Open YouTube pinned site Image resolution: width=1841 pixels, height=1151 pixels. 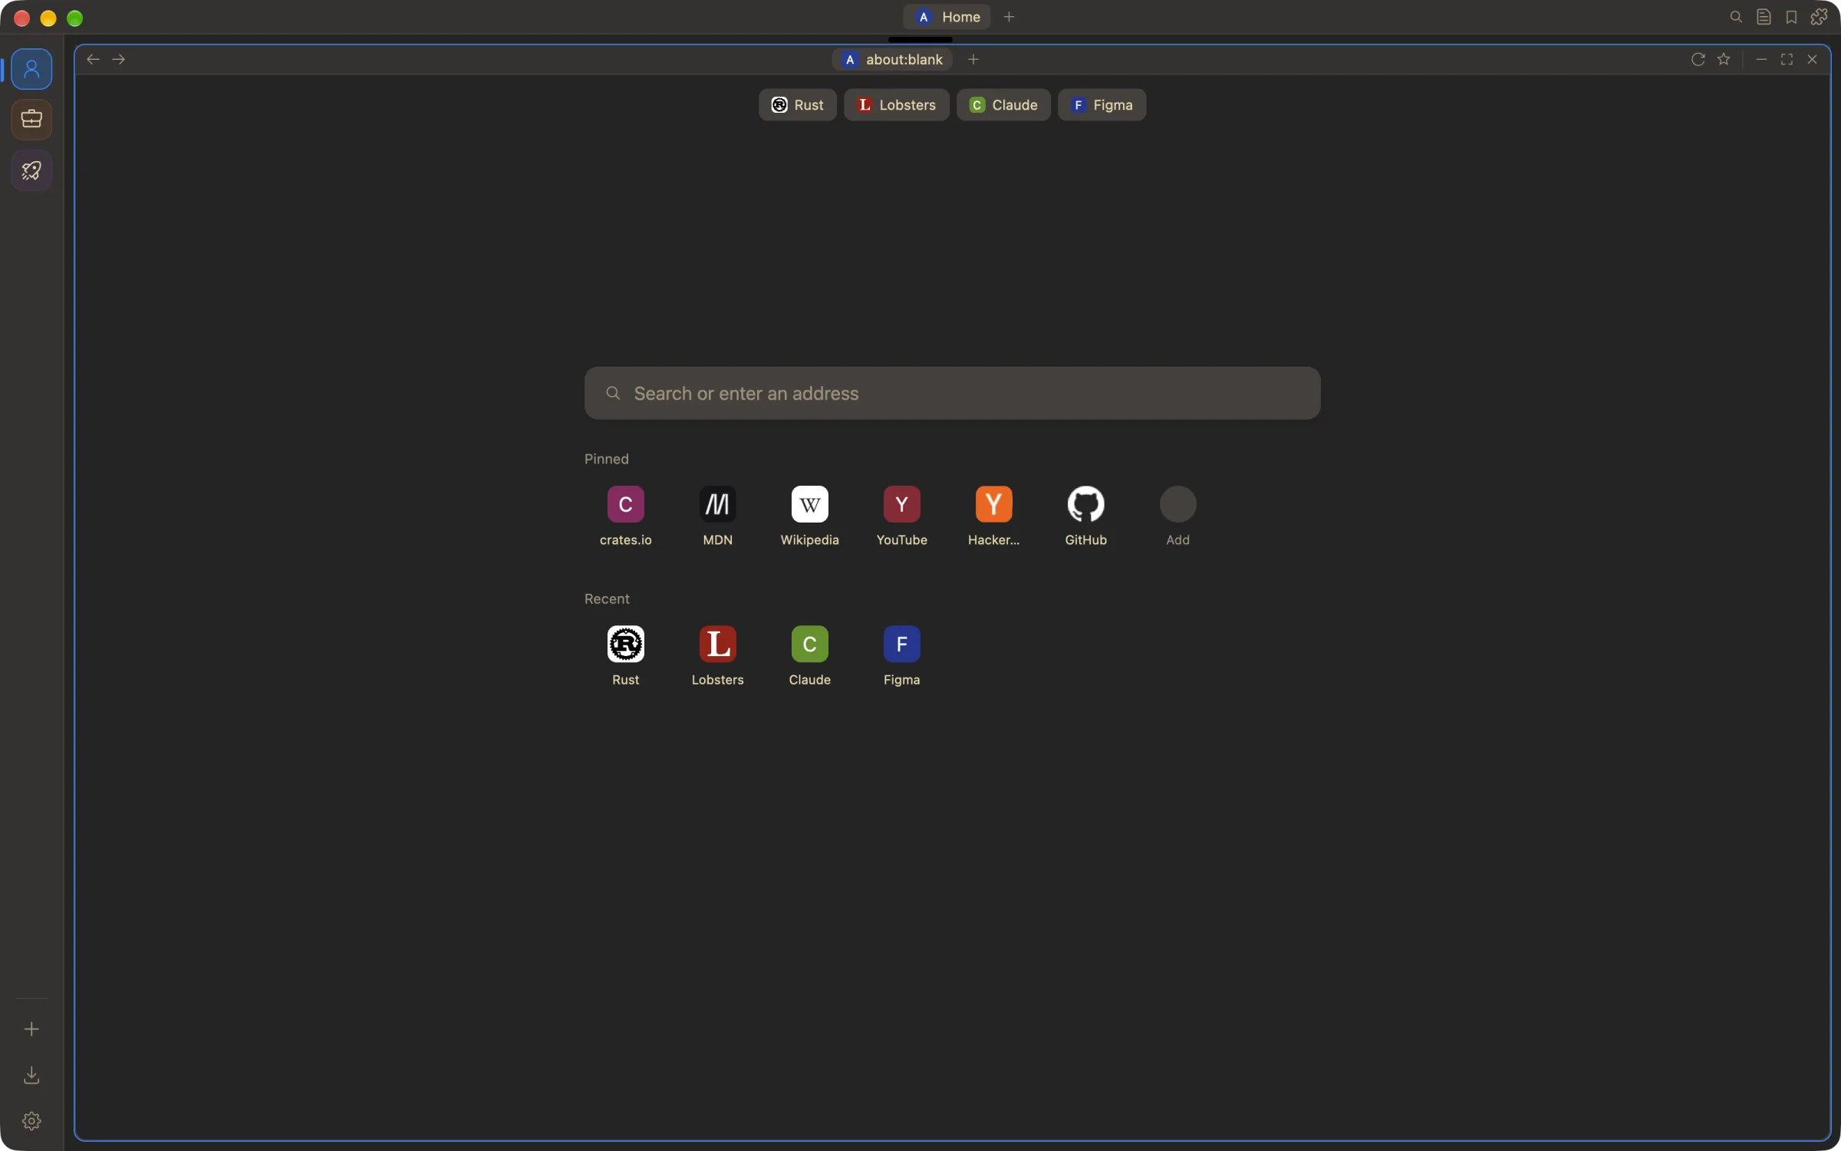(901, 516)
